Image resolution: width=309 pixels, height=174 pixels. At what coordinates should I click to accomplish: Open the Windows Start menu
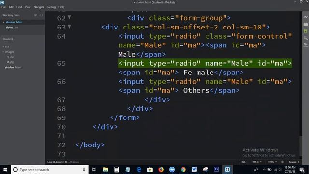tap(5, 170)
